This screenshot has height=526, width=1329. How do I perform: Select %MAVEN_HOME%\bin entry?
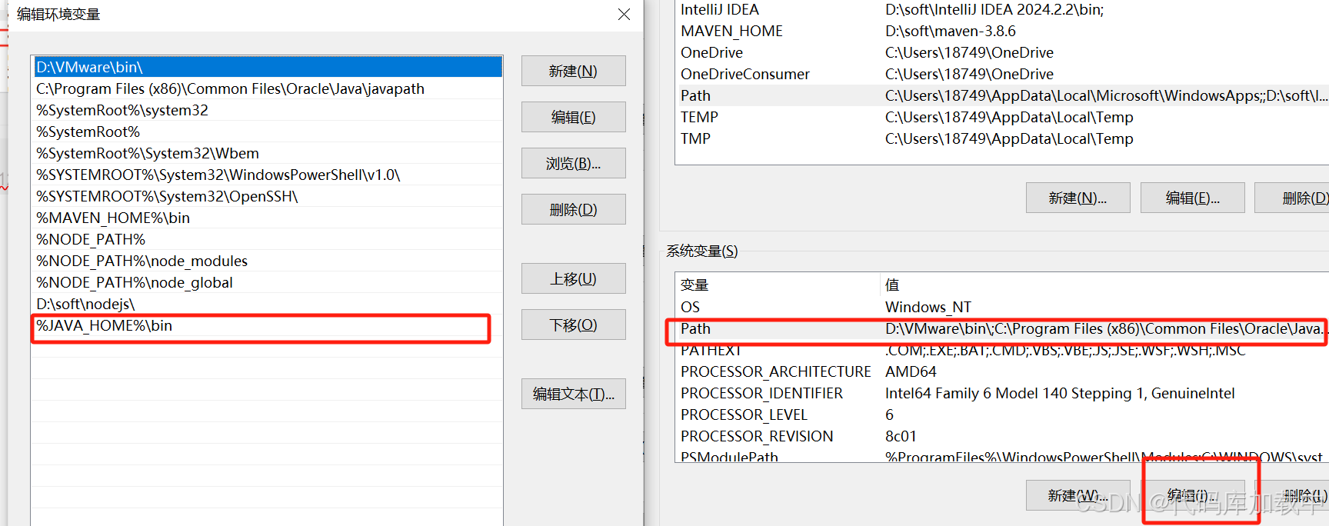click(268, 218)
